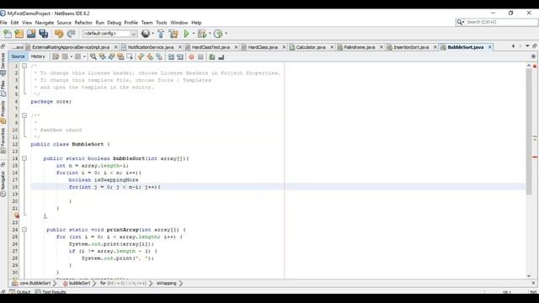
Task: Switch to HardClassTest.java tab
Action: (211, 47)
